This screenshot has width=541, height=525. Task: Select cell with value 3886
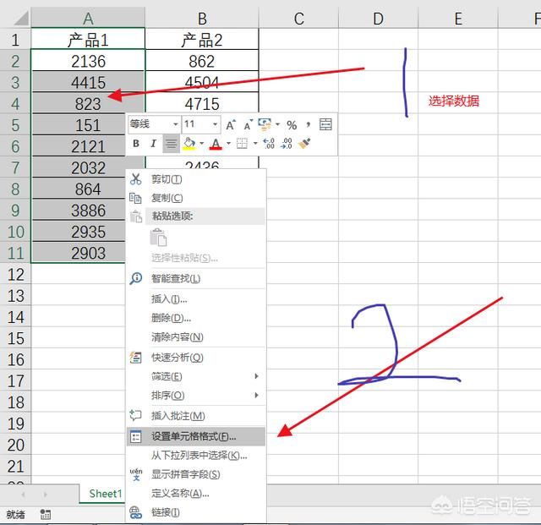[x=79, y=211]
